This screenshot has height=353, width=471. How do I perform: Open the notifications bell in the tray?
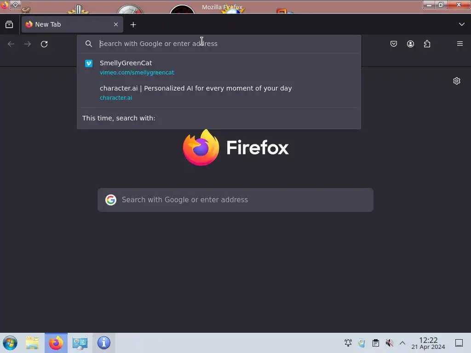[x=348, y=343]
